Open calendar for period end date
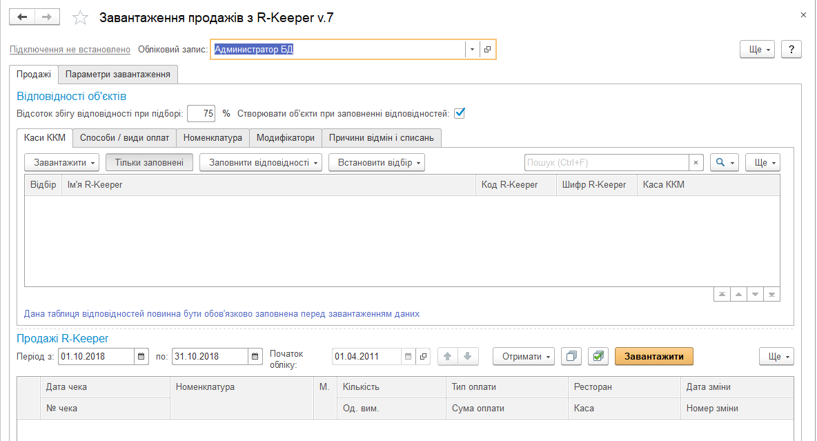The width and height of the screenshot is (817, 441). 255,357
